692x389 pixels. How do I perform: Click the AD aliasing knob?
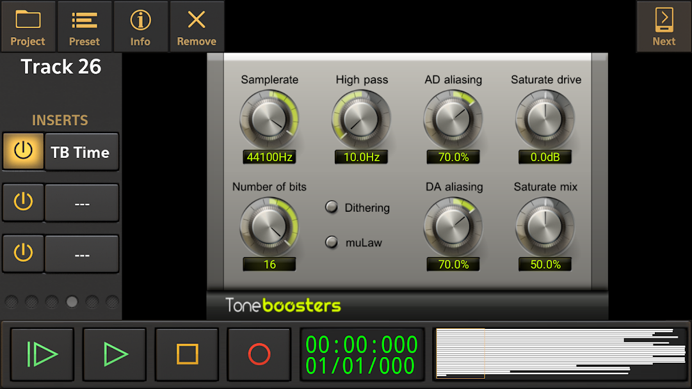(x=453, y=119)
